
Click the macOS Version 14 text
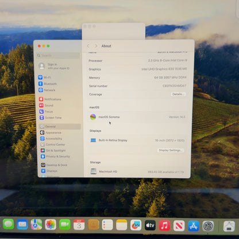click(x=177, y=117)
